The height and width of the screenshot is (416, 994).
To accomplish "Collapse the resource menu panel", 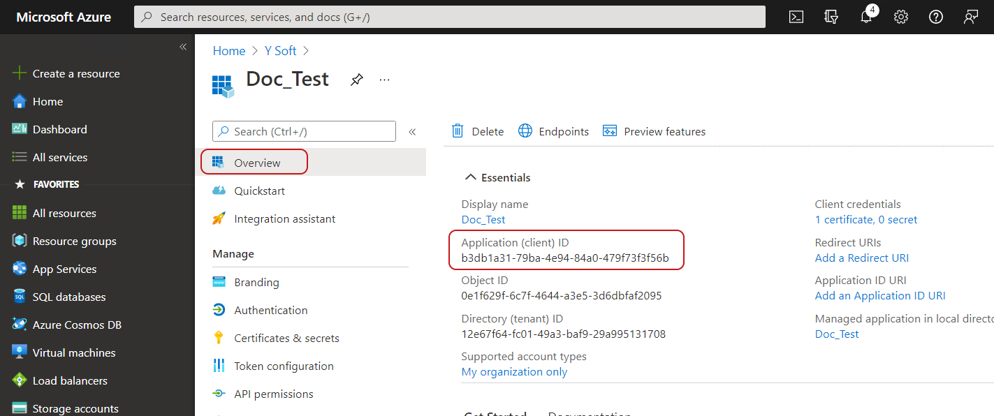I will [x=412, y=132].
